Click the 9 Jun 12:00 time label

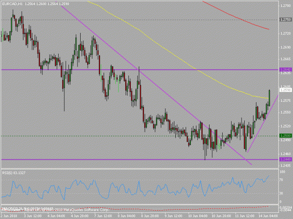tap(173, 216)
